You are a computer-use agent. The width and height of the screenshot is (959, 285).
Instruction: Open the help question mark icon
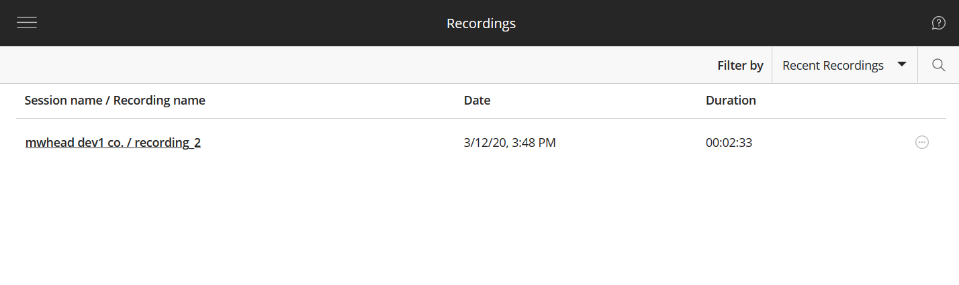938,23
